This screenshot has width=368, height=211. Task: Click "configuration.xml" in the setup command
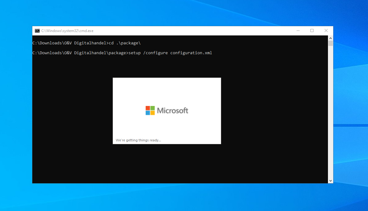tap(191, 53)
